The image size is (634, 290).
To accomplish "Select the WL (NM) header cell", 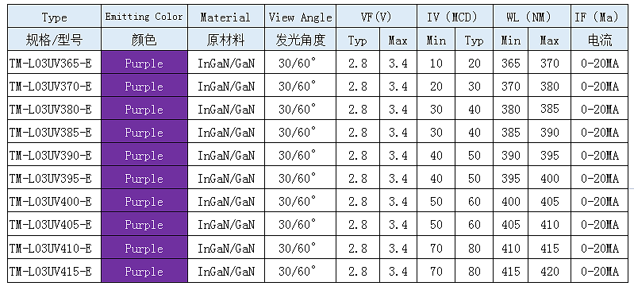I will click(532, 17).
